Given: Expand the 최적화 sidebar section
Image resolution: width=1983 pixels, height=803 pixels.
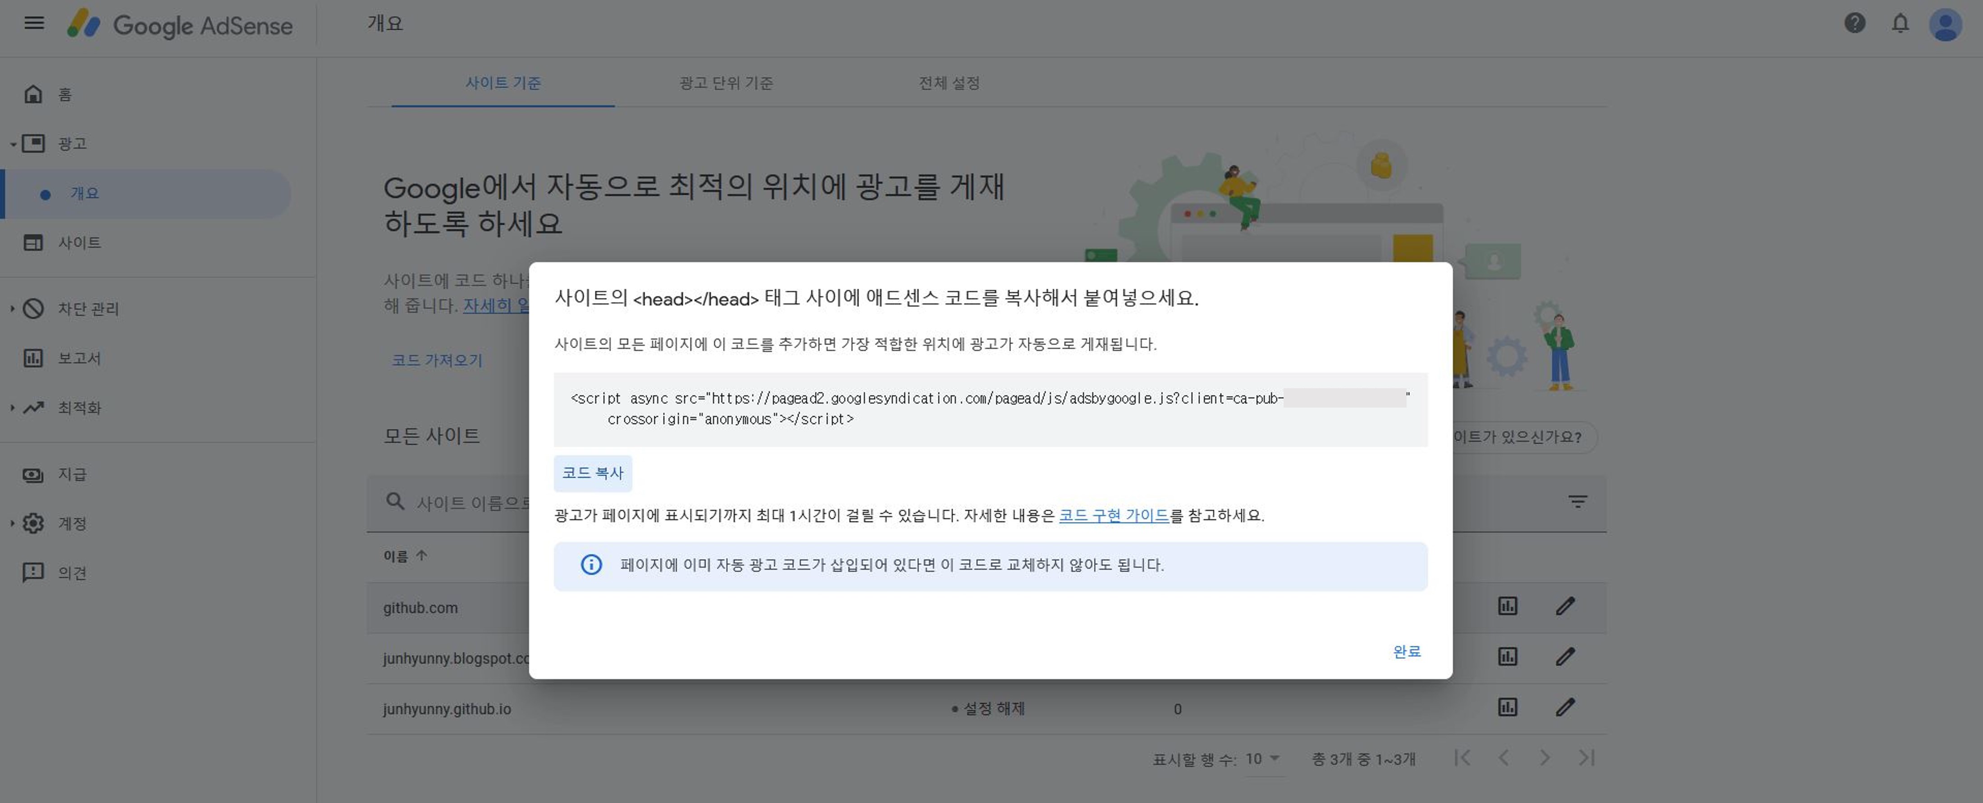Looking at the screenshot, I should [79, 408].
